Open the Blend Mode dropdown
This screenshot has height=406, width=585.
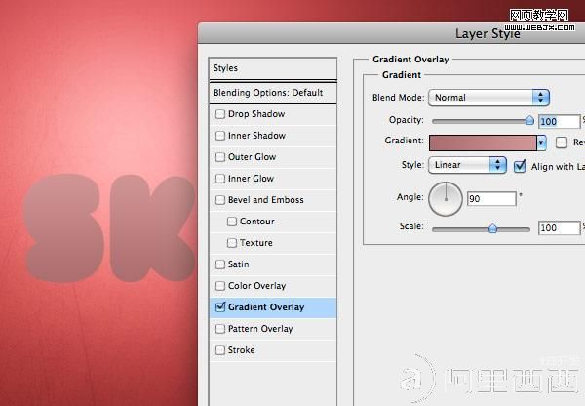[x=488, y=98]
